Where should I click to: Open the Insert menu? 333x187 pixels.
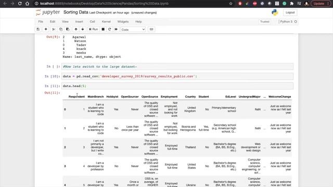tap(79, 22)
